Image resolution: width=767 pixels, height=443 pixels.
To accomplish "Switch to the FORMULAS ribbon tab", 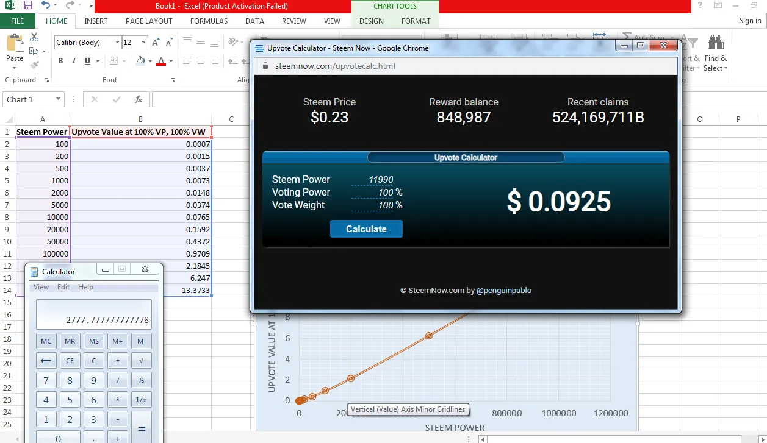I will tap(209, 21).
